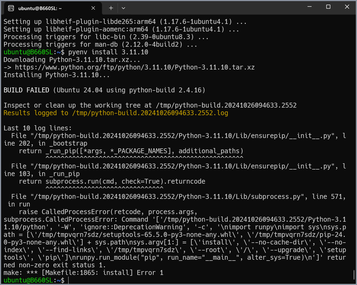
Task: Select the ubuntu@B660SL: ~ tab
Action: coord(53,8)
